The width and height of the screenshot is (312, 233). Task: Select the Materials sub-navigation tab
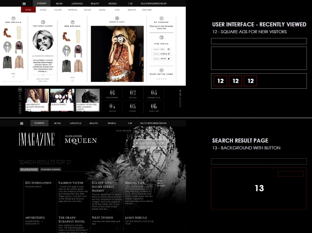pyautogui.click(x=73, y=10)
